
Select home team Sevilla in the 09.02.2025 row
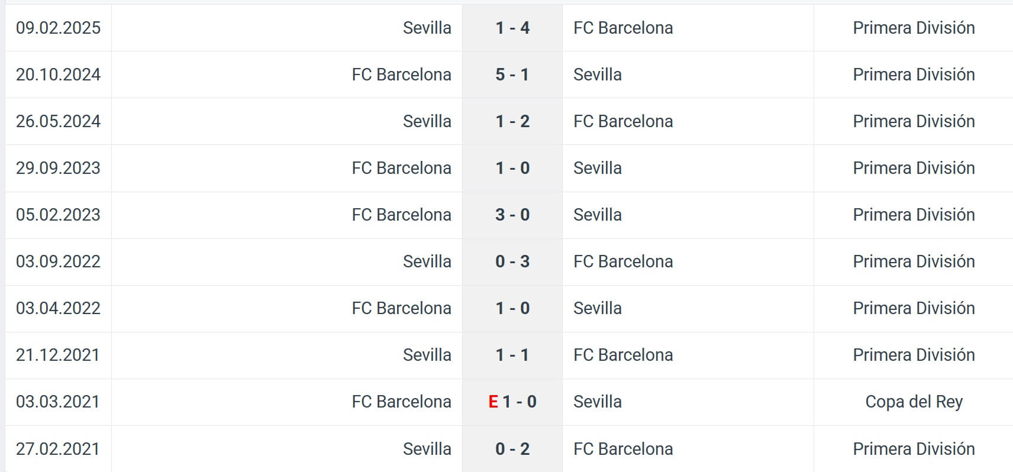pos(427,28)
